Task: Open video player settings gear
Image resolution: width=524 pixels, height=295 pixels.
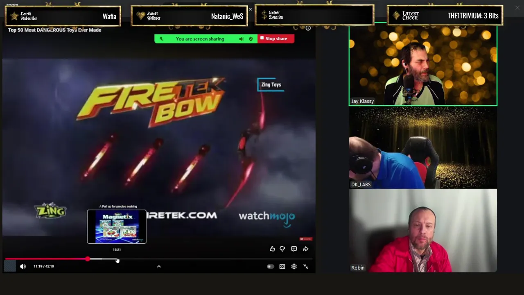Action: coord(294,266)
